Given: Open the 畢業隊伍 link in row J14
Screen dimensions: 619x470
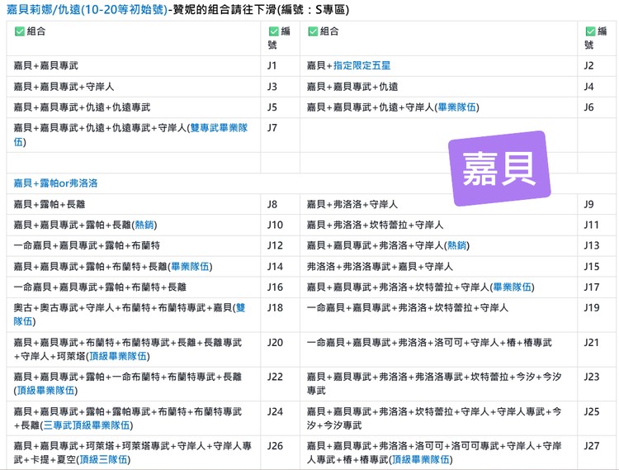Looking at the screenshot, I should click(x=191, y=266).
